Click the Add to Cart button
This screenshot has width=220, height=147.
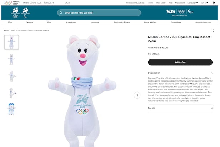180,62
